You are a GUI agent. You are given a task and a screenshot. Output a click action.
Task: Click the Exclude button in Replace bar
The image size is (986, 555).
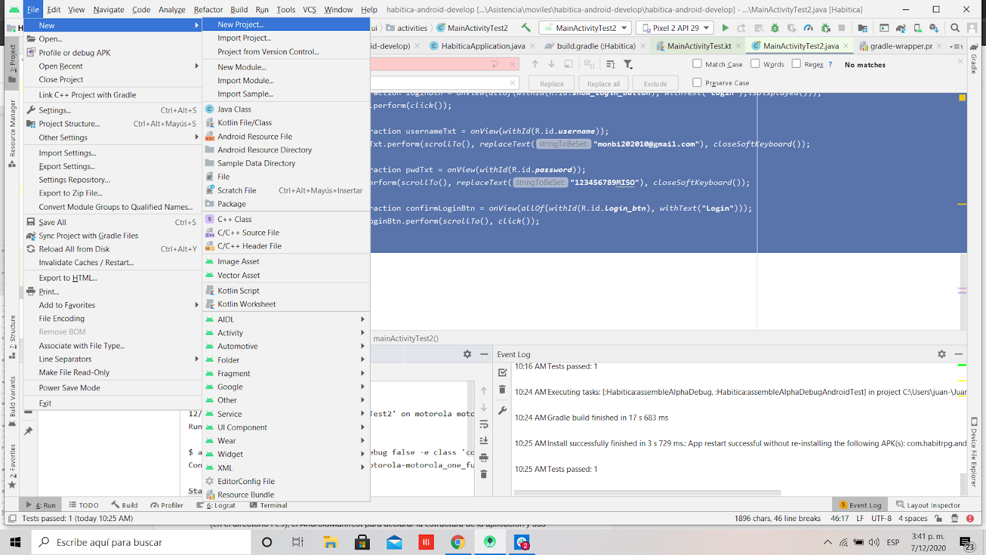655,83
